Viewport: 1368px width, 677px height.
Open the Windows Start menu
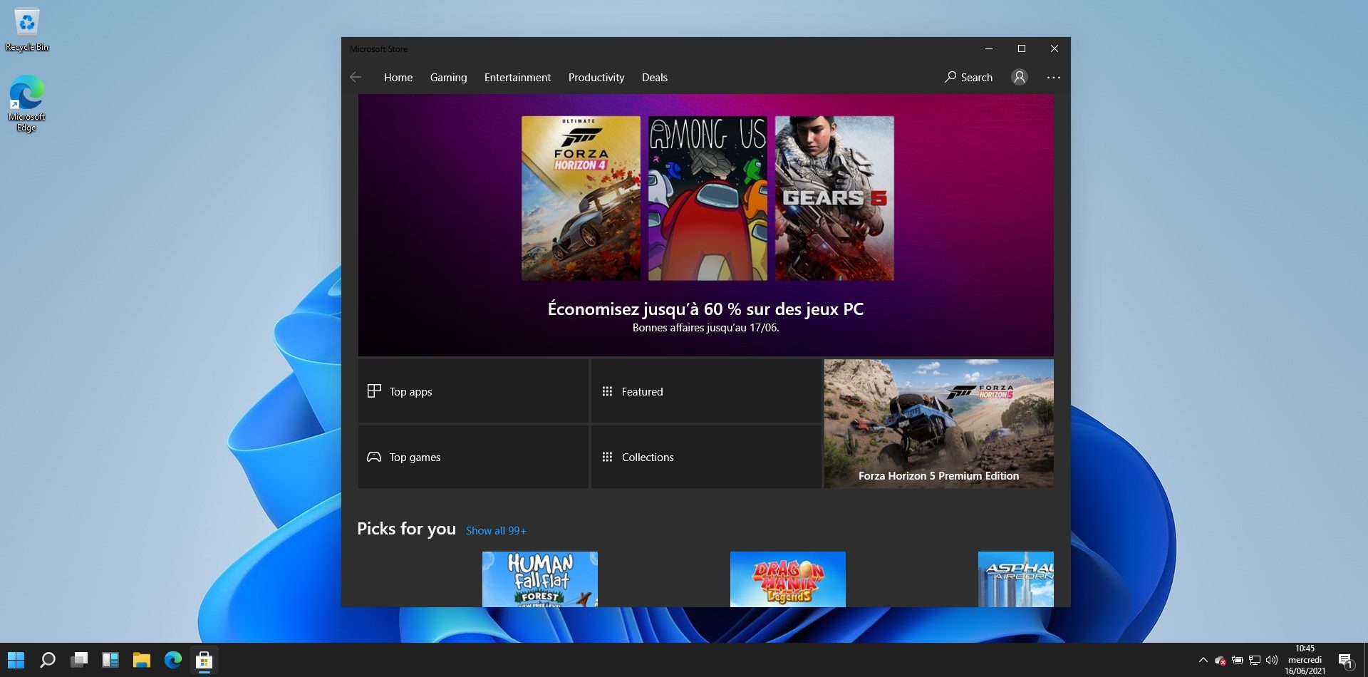(16, 660)
